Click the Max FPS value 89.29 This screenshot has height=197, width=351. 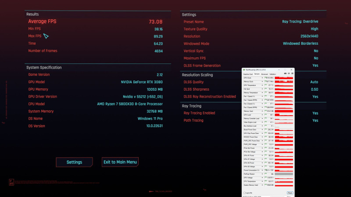pyautogui.click(x=158, y=36)
